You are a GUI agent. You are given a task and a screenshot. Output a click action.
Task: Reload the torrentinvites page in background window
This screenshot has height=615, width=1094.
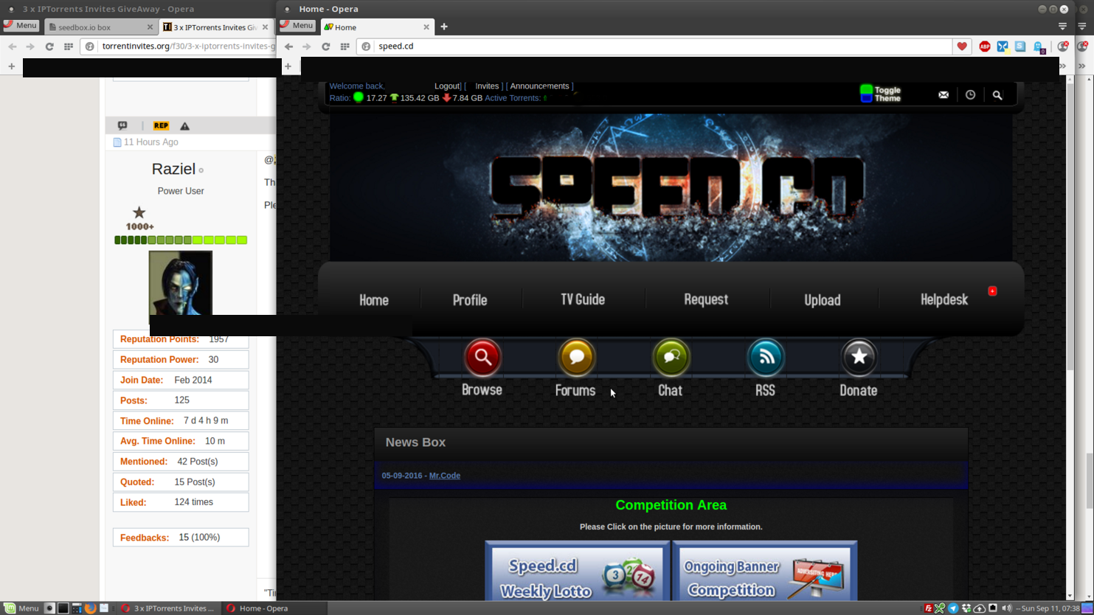click(49, 46)
